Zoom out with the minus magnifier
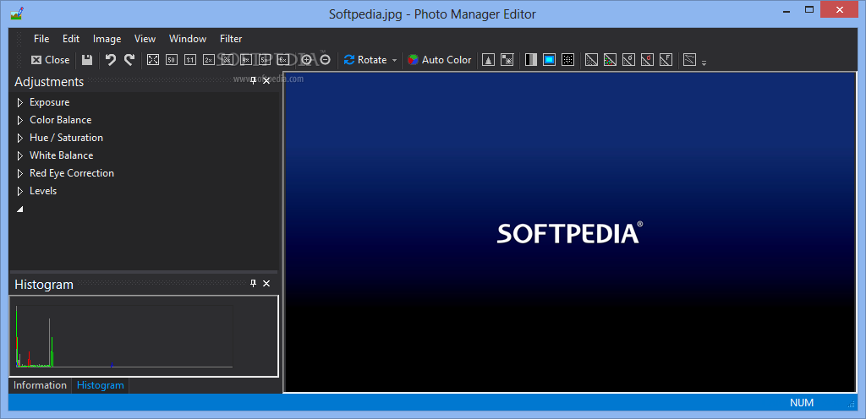The height and width of the screenshot is (419, 866). tap(326, 59)
